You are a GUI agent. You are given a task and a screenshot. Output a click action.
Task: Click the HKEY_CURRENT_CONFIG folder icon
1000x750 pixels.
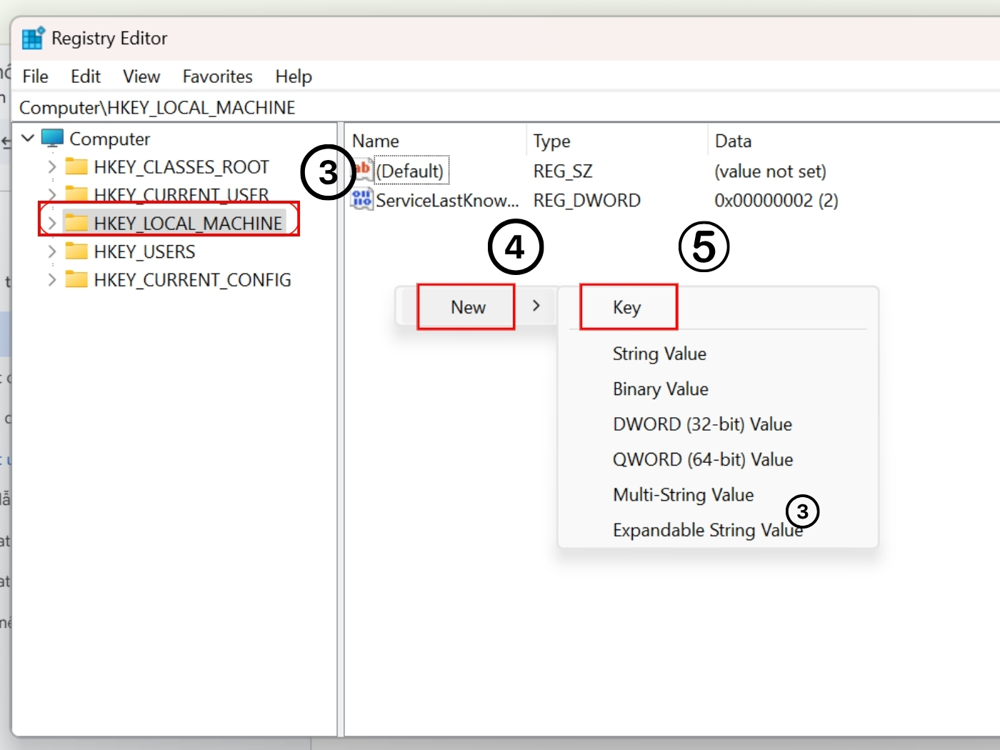pyautogui.click(x=76, y=279)
